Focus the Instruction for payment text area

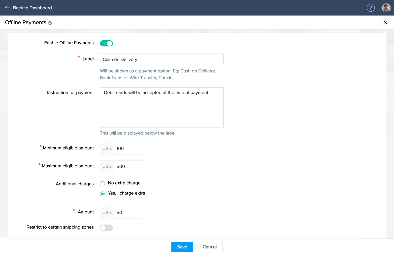pyautogui.click(x=161, y=107)
